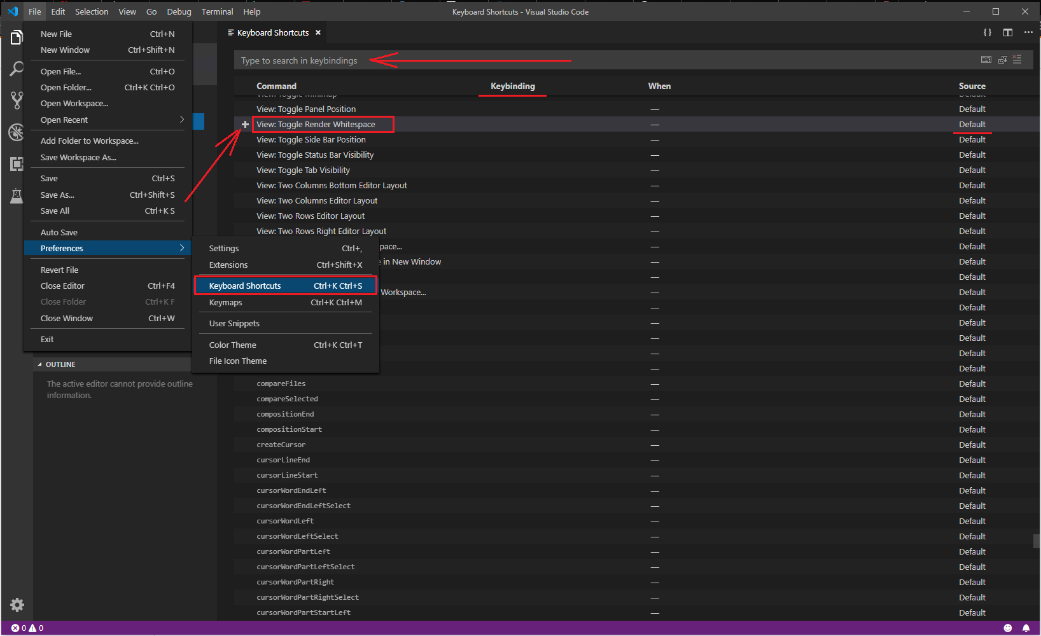Open Extensions from the Preferences submenu
The image size is (1041, 636).
[x=286, y=265]
